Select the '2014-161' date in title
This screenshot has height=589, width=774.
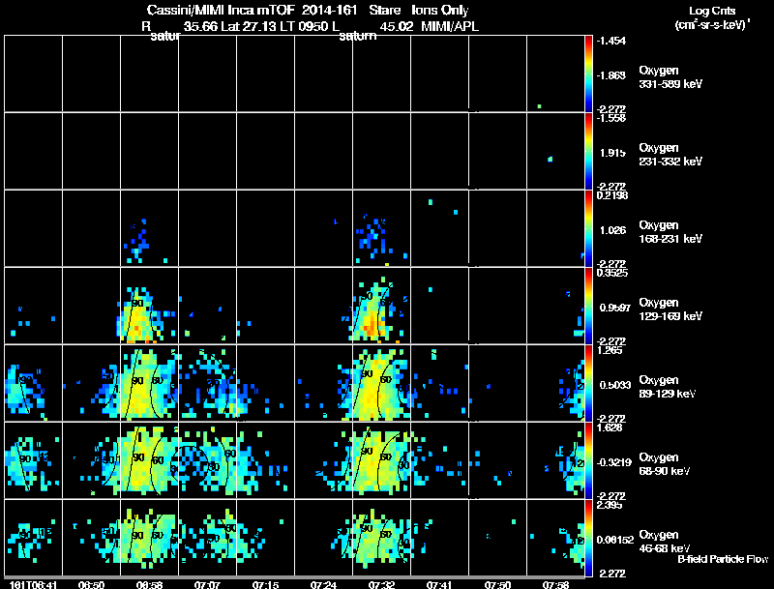coord(329,11)
